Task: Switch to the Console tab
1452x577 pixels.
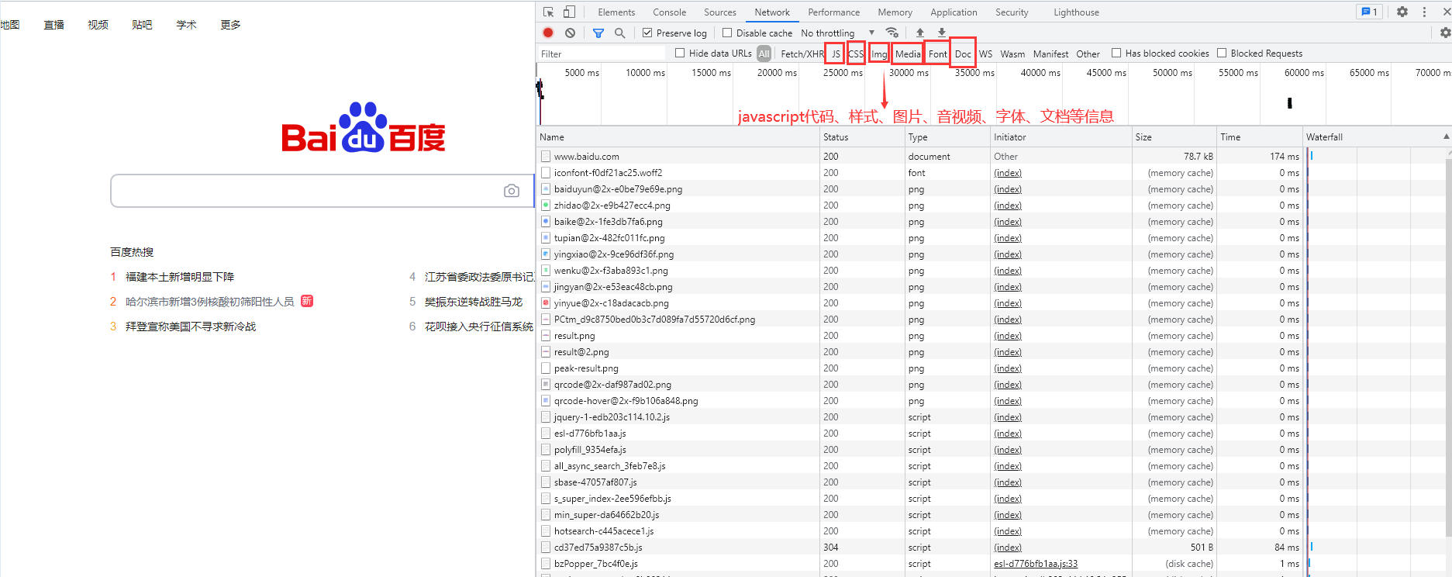Action: [x=669, y=12]
